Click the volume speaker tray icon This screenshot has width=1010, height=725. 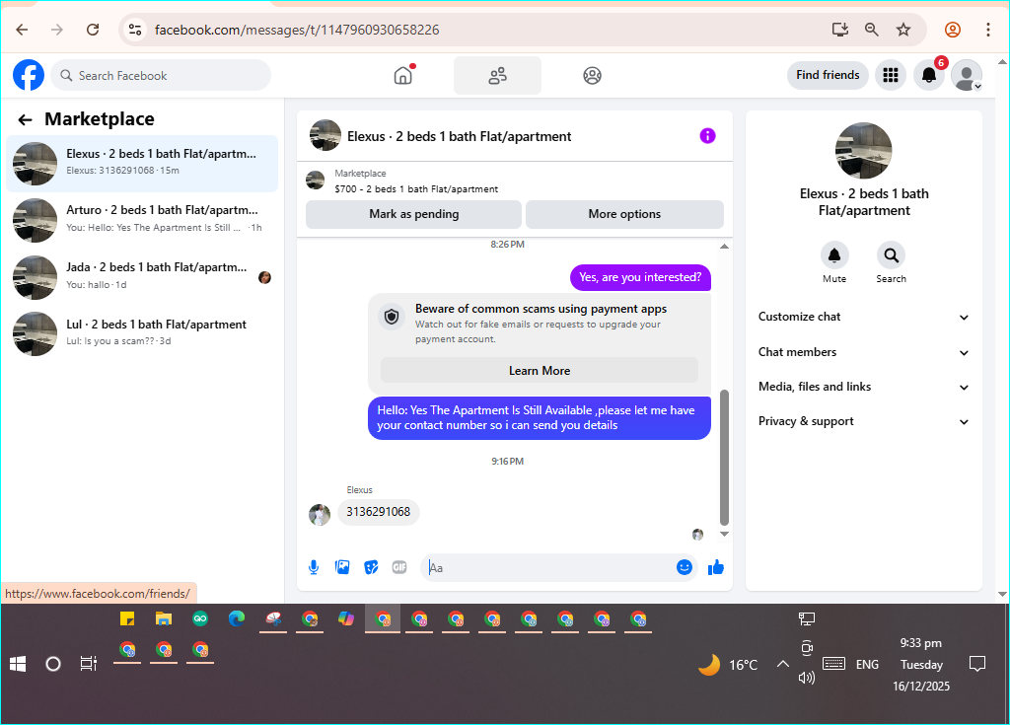806,678
